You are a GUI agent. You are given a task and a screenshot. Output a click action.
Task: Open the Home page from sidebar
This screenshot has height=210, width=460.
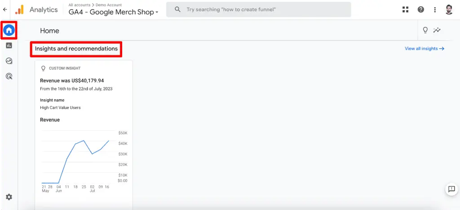[9, 30]
